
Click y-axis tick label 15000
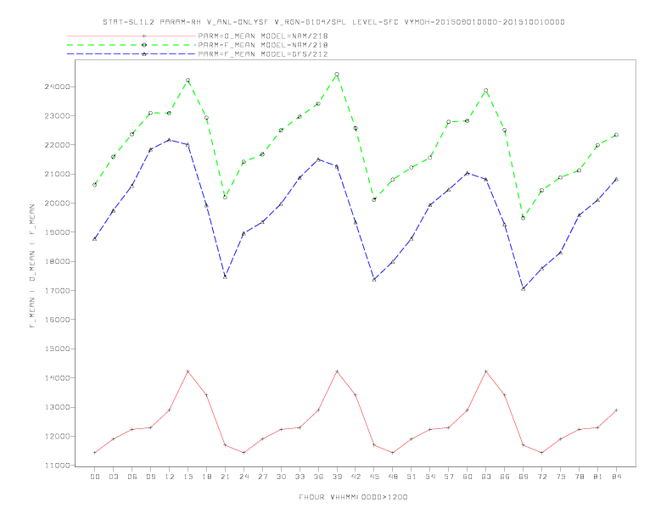[57, 349]
